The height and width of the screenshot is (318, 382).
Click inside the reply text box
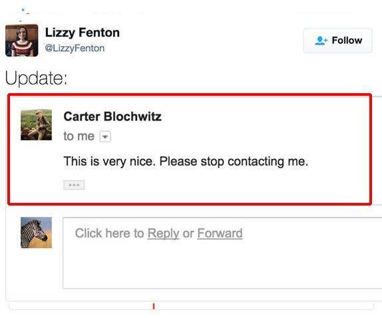pos(222,253)
